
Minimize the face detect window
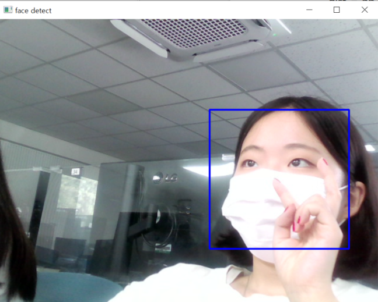coord(309,10)
